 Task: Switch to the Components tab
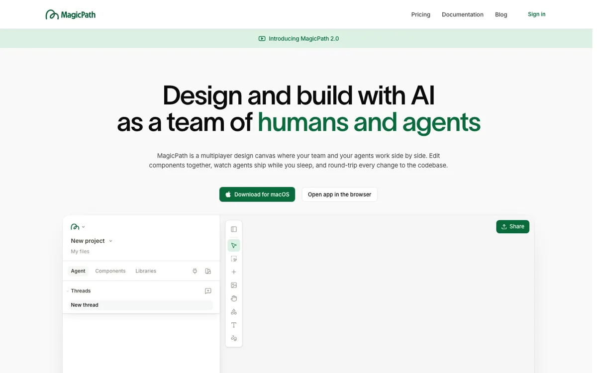coord(110,271)
